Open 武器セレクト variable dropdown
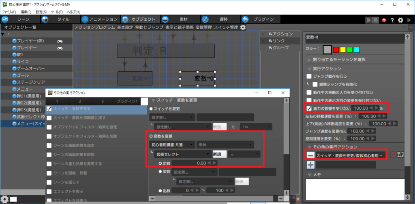 (183, 154)
